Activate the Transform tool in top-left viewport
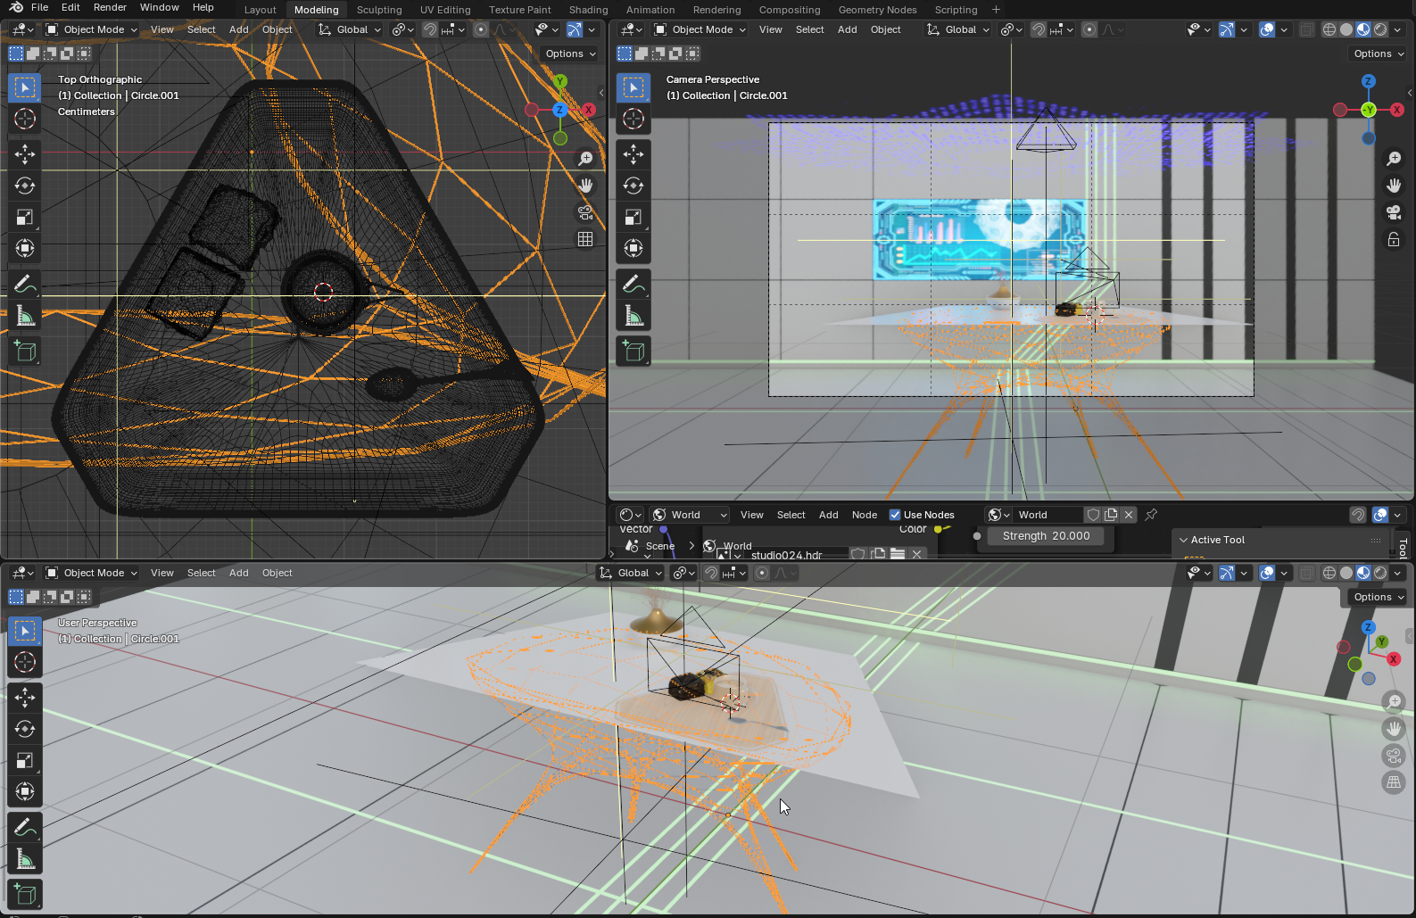Viewport: 1416px width, 918px height. [x=25, y=248]
